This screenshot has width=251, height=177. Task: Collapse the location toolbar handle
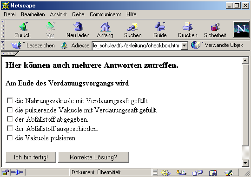pyautogui.click(x=3, y=45)
